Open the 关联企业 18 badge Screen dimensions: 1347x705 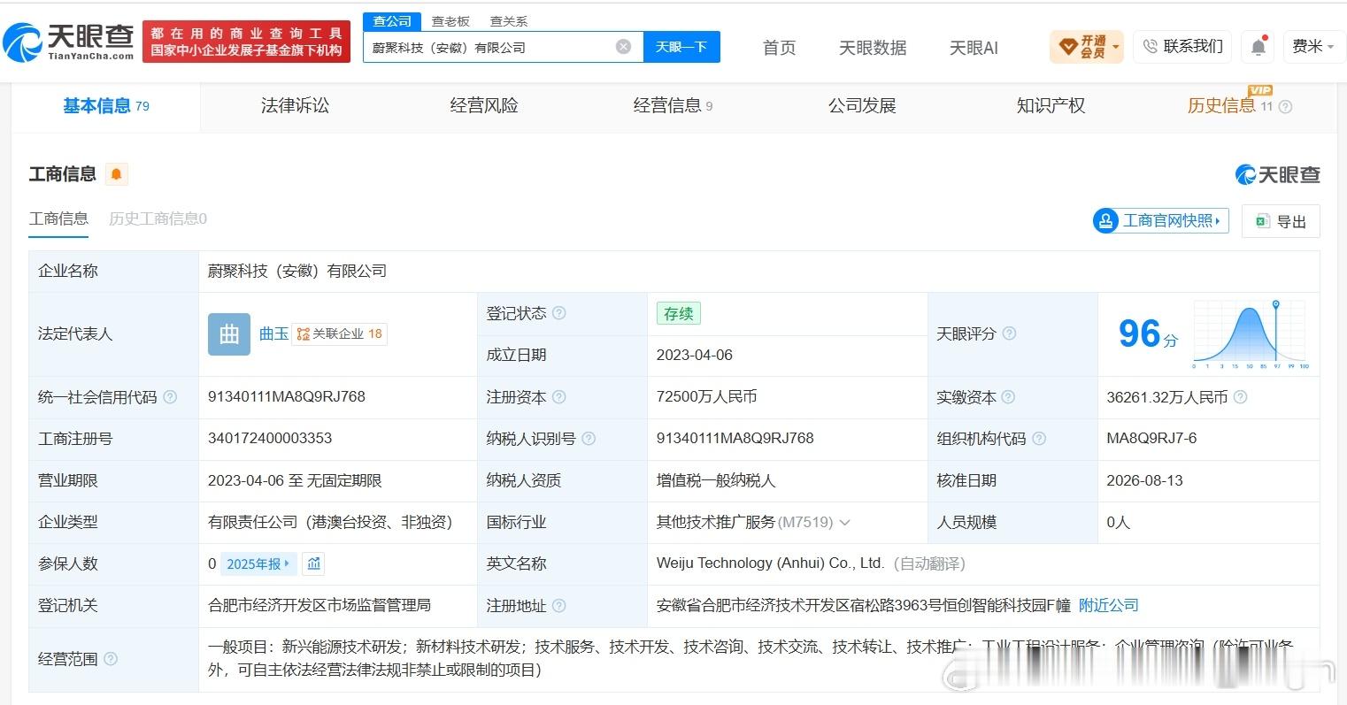click(x=340, y=333)
